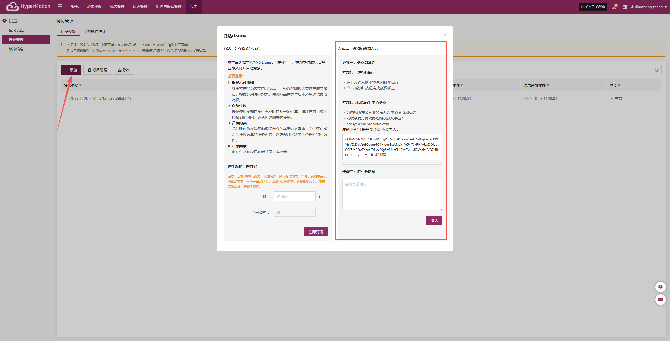Click the 激活 button

point(434,220)
